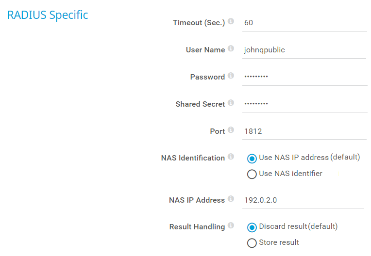
Task: Click the help icon next to User Name
Action: click(231, 49)
